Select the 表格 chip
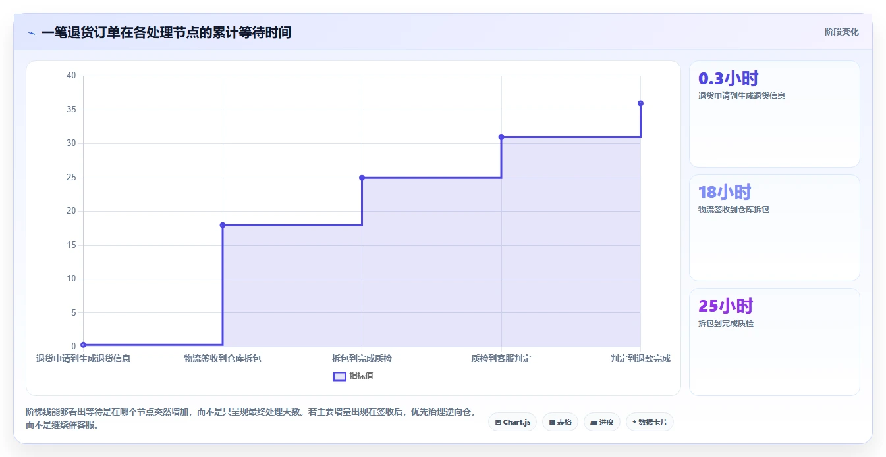The height and width of the screenshot is (457, 886). 560,422
